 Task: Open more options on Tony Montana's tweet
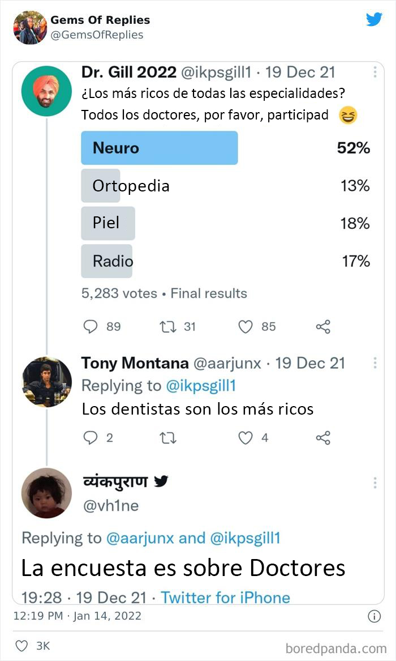click(x=375, y=363)
